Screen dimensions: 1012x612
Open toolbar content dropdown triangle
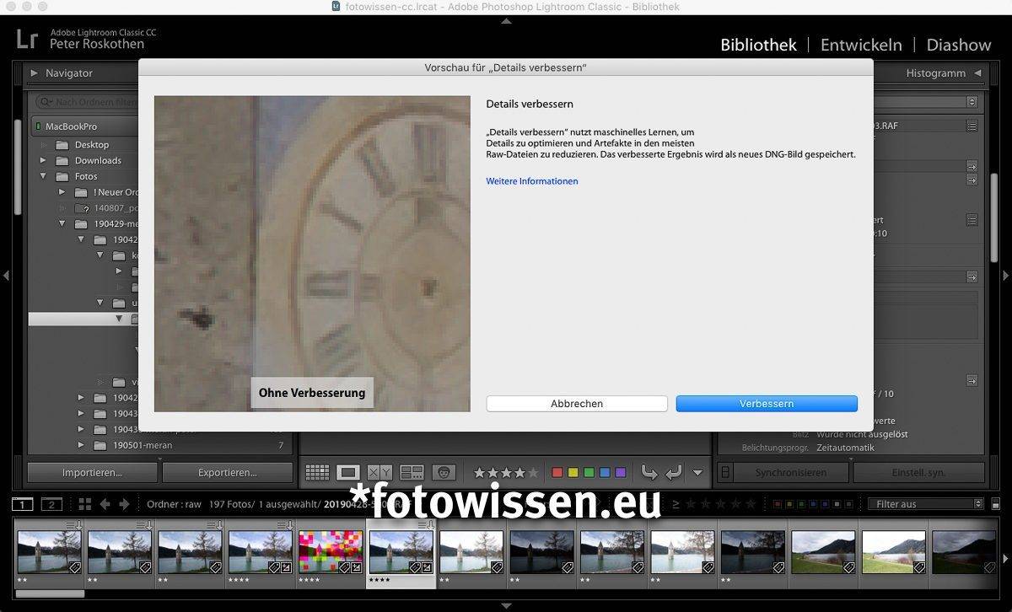(x=697, y=474)
